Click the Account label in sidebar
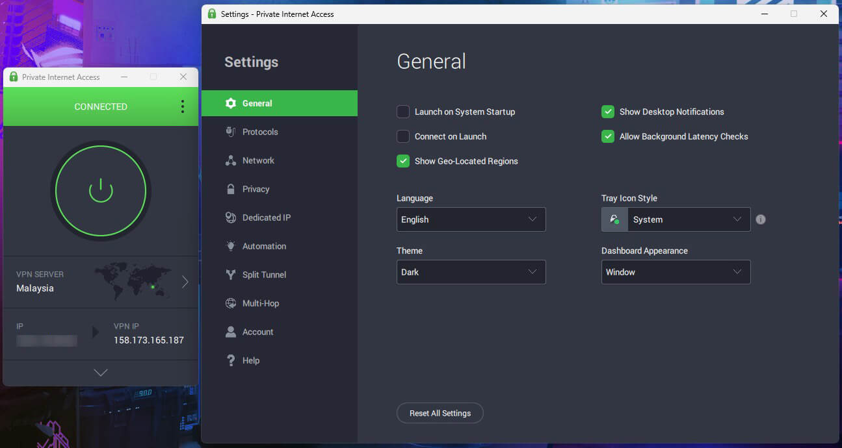 point(258,332)
